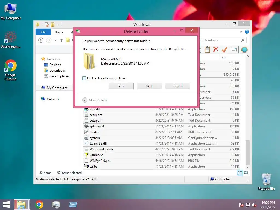Select the WMSysPr9.prx file
The width and height of the screenshot is (280, 210).
[x=162, y=161]
